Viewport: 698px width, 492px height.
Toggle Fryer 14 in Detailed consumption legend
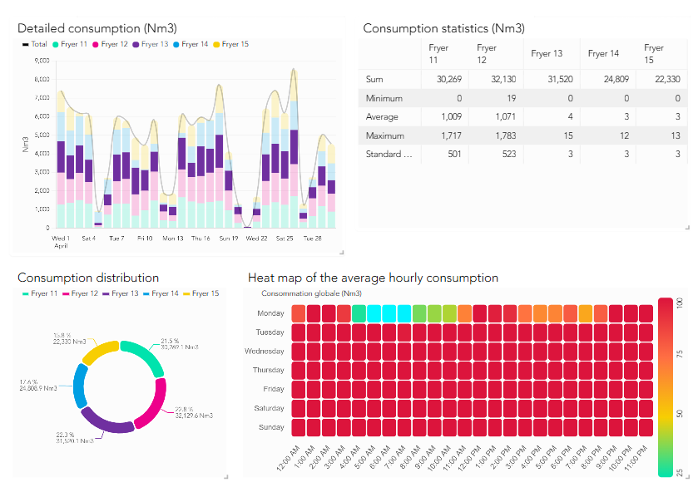pyautogui.click(x=191, y=44)
